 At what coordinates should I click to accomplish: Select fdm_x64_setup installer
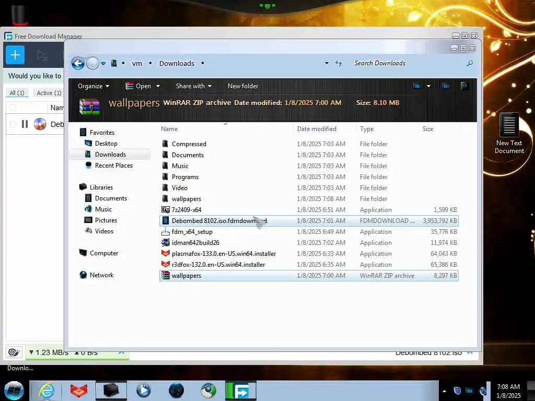[x=309, y=231]
